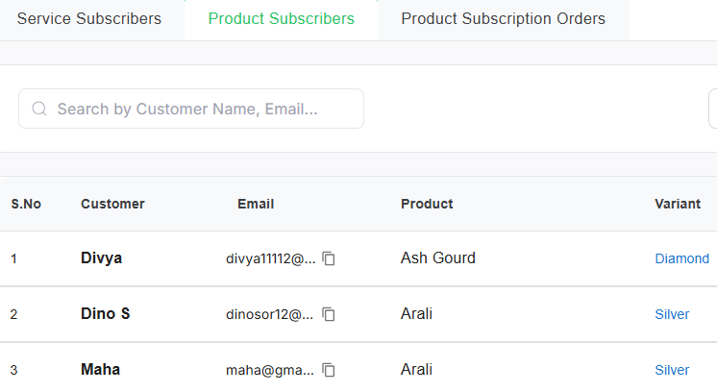Click Ash Gourd product cell
Viewport: 717px width, 392px height.
pyautogui.click(x=437, y=258)
